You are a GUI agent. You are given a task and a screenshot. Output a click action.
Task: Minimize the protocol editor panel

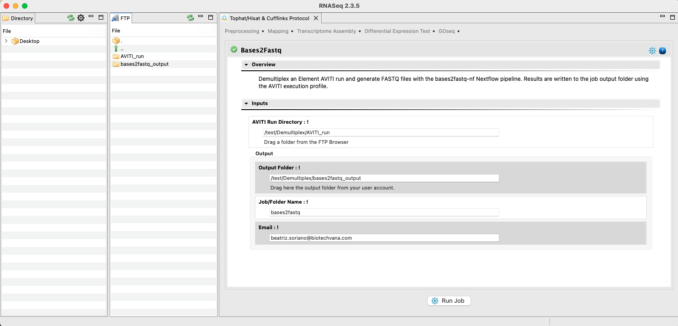click(x=662, y=16)
